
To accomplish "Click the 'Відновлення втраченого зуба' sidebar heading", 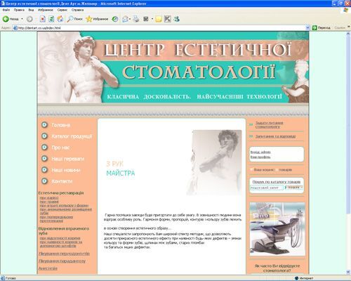I will click(x=64, y=230).
